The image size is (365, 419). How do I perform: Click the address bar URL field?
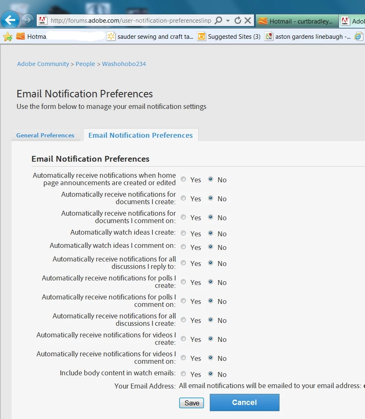click(130, 21)
